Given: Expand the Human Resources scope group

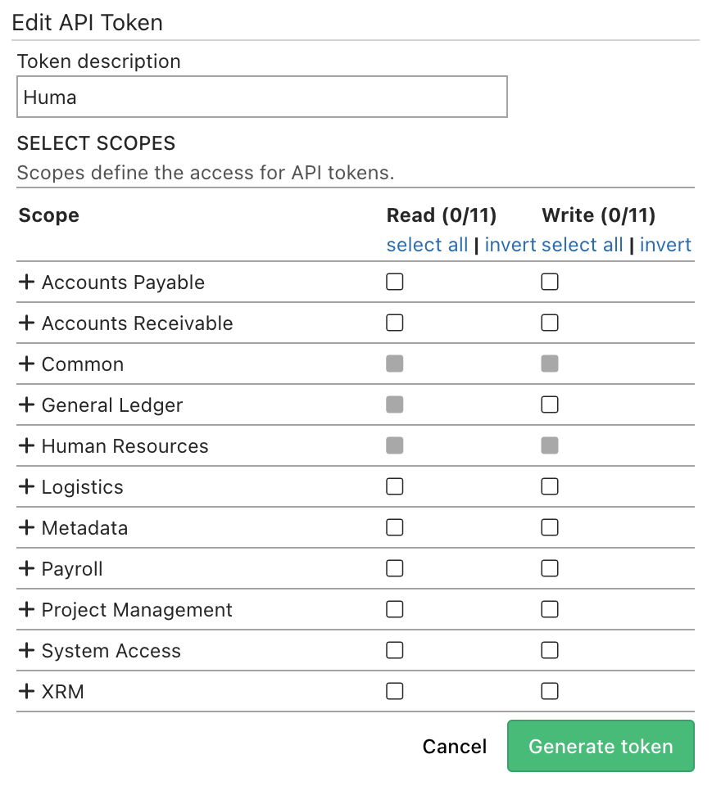Looking at the screenshot, I should pyautogui.click(x=25, y=445).
